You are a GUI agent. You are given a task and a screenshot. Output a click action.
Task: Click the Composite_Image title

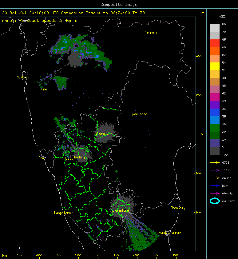point(119,5)
